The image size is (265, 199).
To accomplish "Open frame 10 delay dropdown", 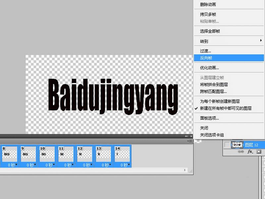I will tap(50, 165).
